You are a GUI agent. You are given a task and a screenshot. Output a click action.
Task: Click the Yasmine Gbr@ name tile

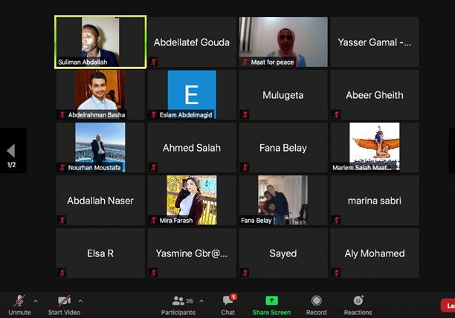(x=192, y=253)
